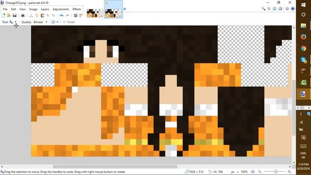Click the zoom to window icon

(x=253, y=172)
